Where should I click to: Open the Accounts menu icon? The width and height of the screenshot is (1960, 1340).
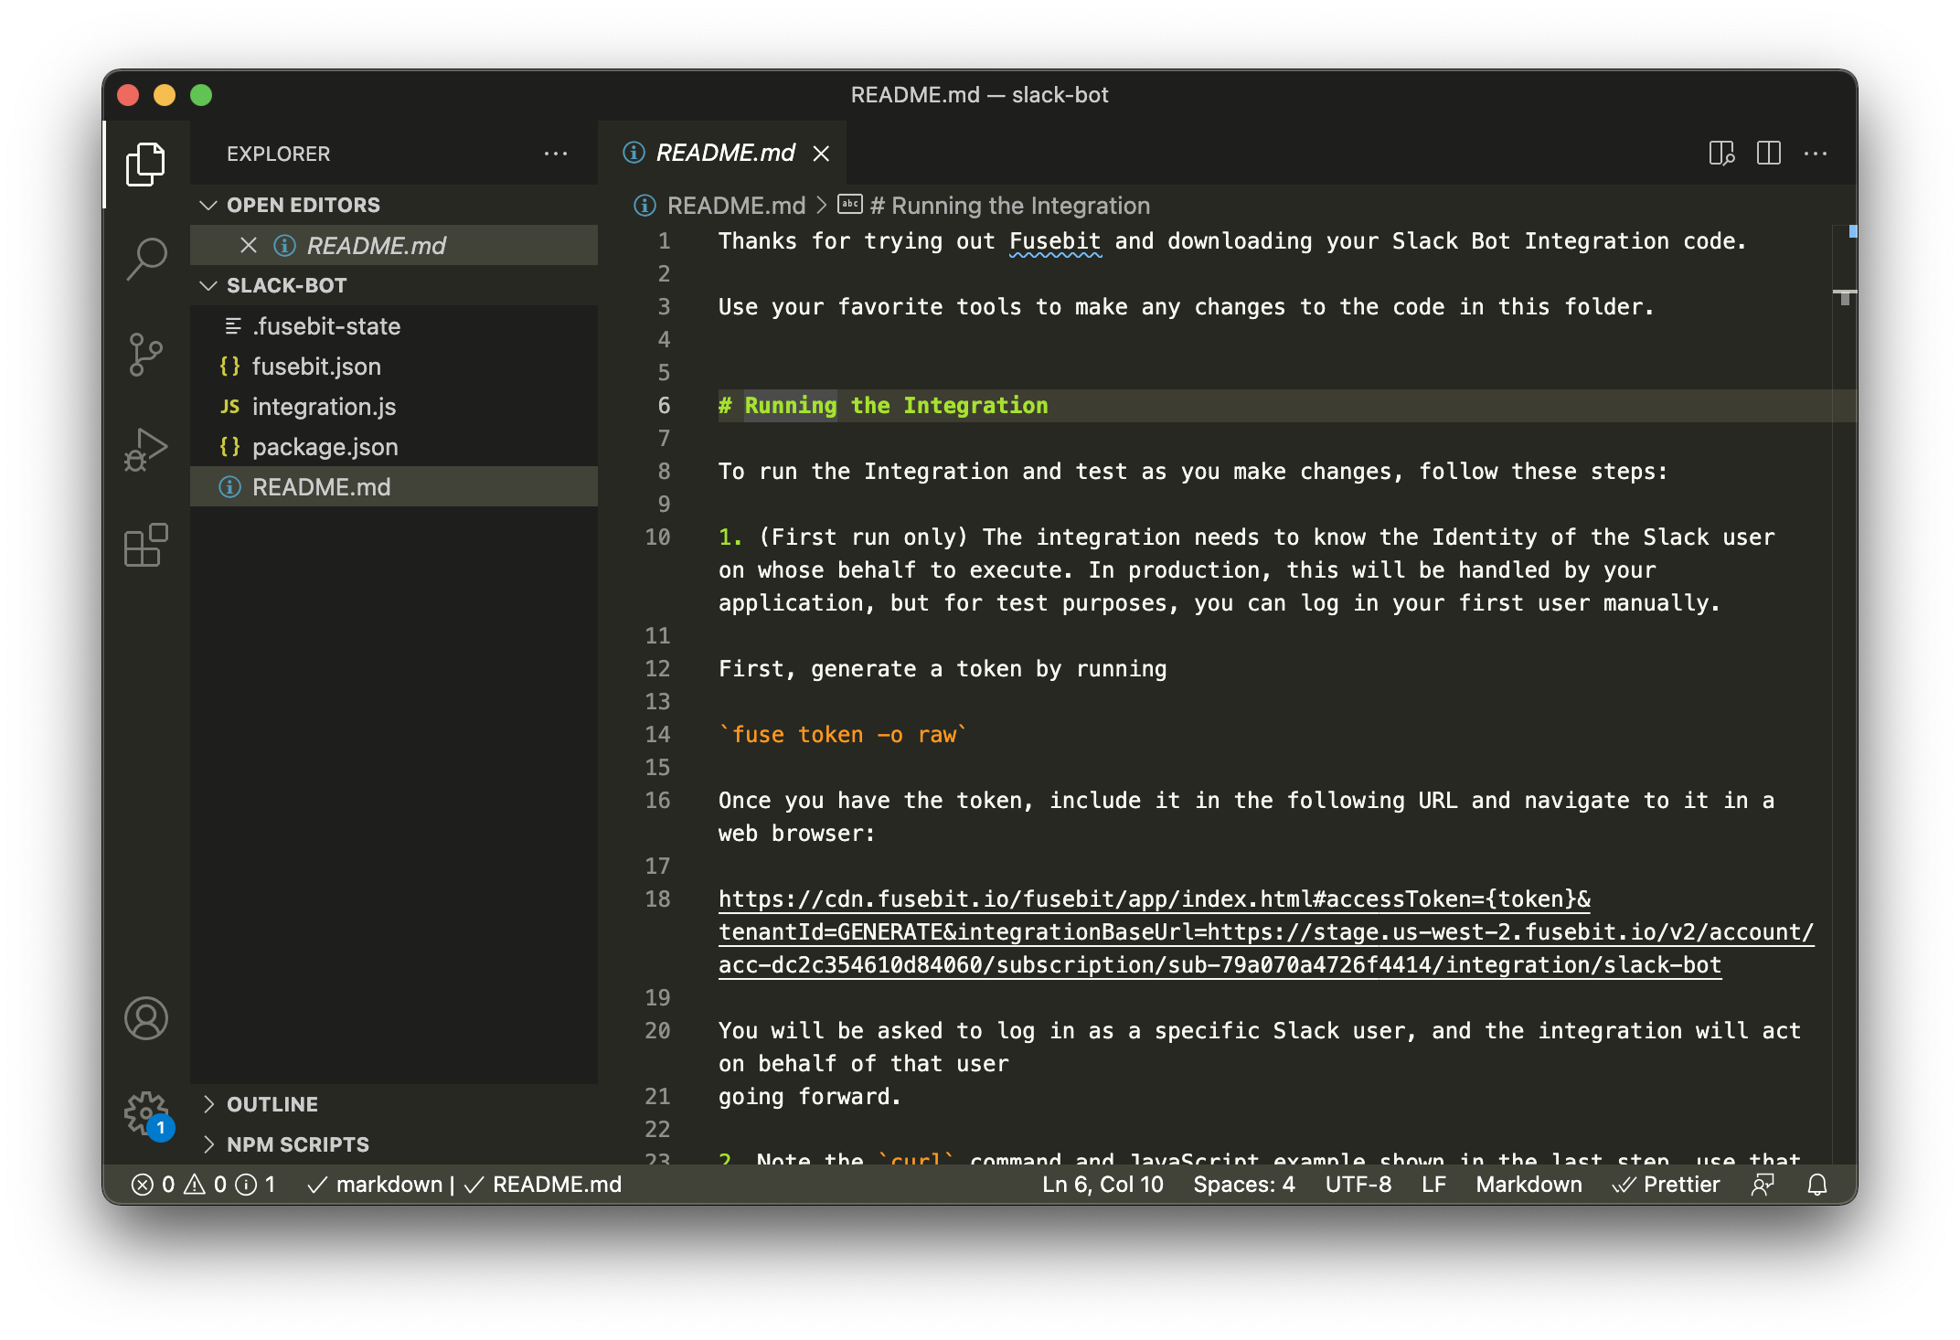tap(145, 1018)
